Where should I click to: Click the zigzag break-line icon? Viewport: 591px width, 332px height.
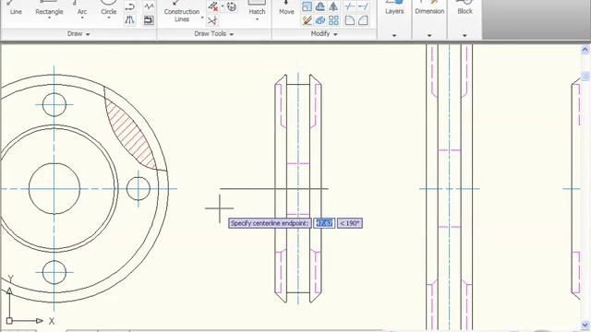[x=150, y=6]
